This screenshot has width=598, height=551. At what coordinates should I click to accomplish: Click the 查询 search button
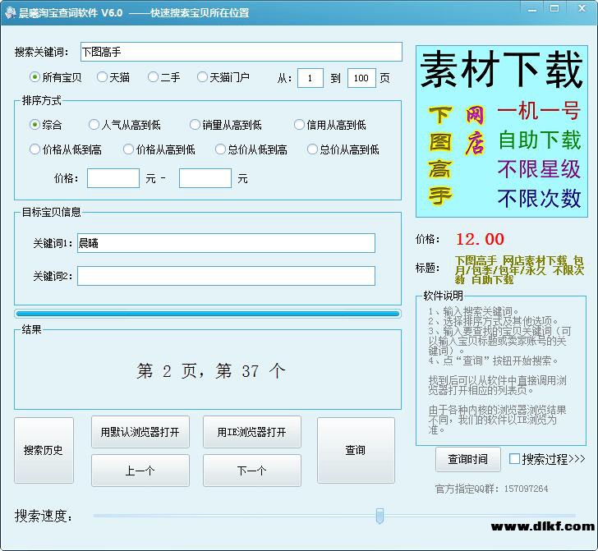(356, 450)
